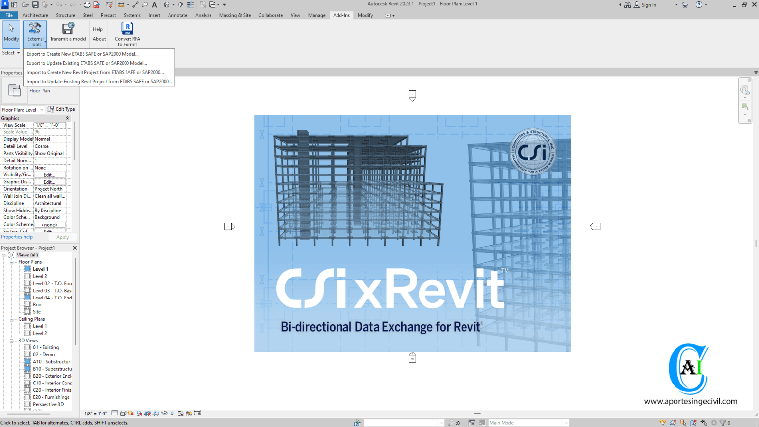This screenshot has width=759, height=427.
Task: Click the search binoculars icon in title bar
Action: tap(627, 5)
